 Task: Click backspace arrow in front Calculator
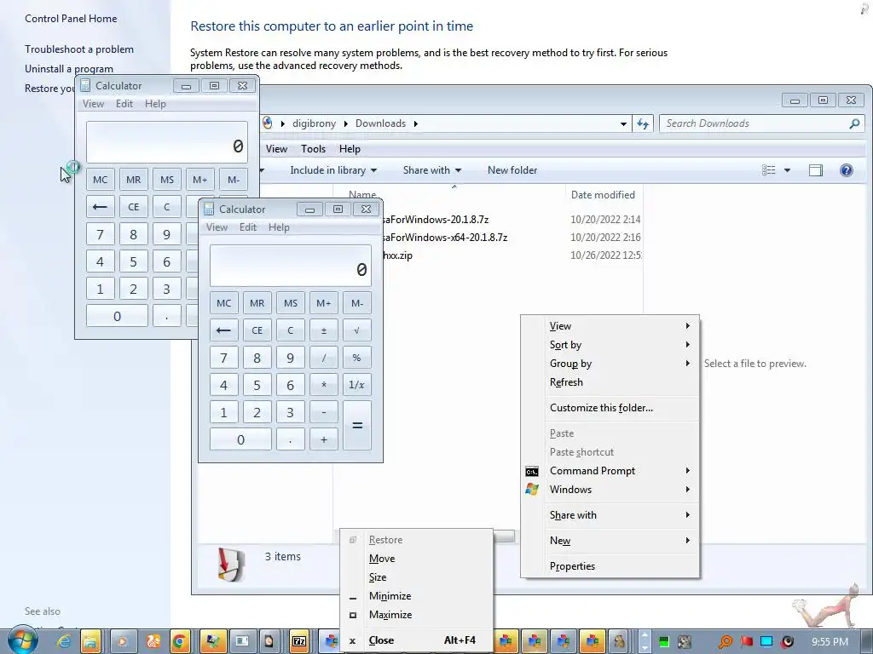224,330
